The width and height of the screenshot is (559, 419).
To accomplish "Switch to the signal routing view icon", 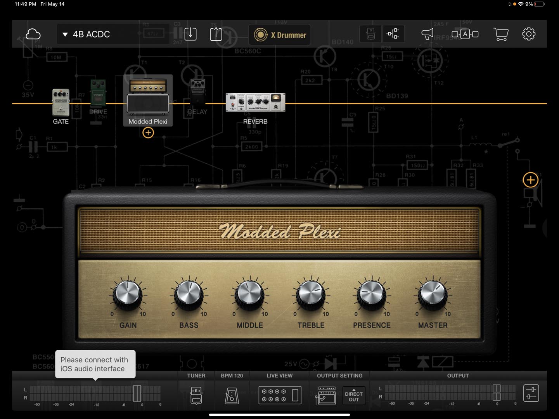I will 393,34.
